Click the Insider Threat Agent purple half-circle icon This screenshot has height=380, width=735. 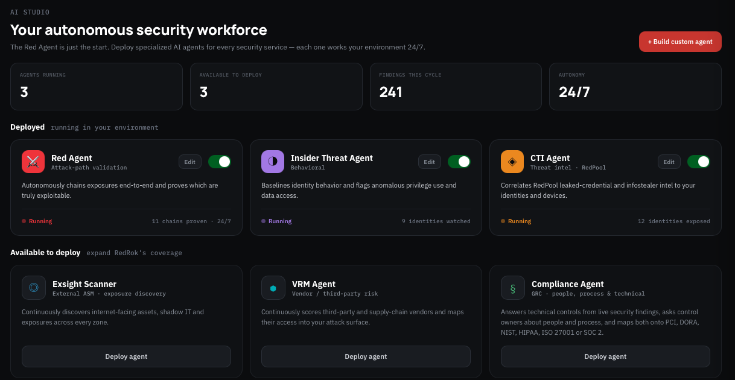click(x=273, y=162)
